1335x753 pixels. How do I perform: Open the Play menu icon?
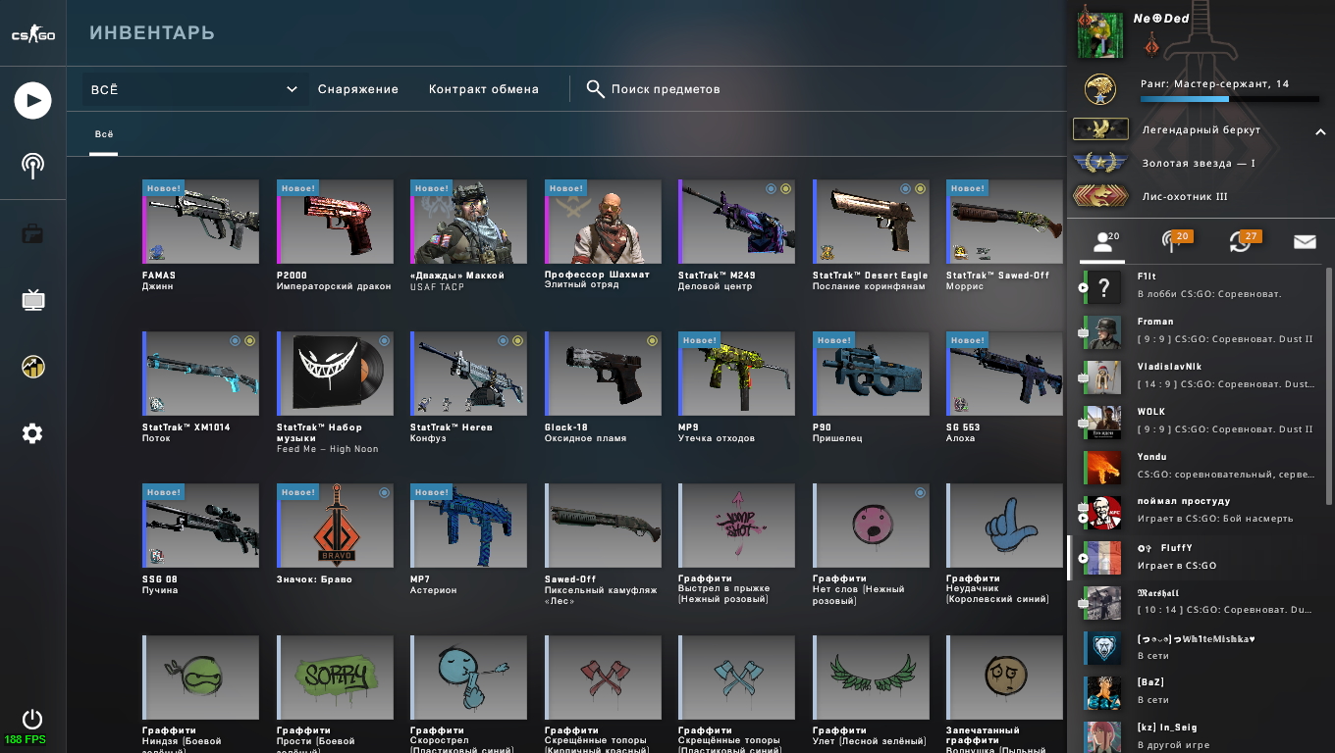[32, 100]
